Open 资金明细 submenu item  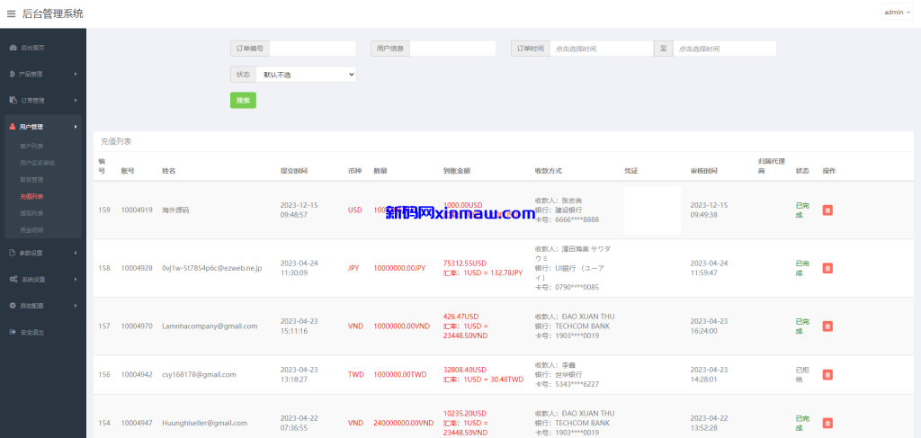pyautogui.click(x=31, y=230)
